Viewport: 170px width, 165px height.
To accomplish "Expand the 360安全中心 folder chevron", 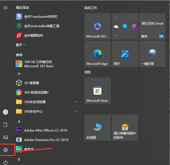I will click(x=76, y=111).
